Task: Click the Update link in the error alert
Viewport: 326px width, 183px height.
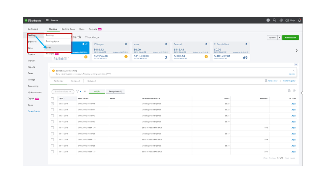Action: (292, 74)
